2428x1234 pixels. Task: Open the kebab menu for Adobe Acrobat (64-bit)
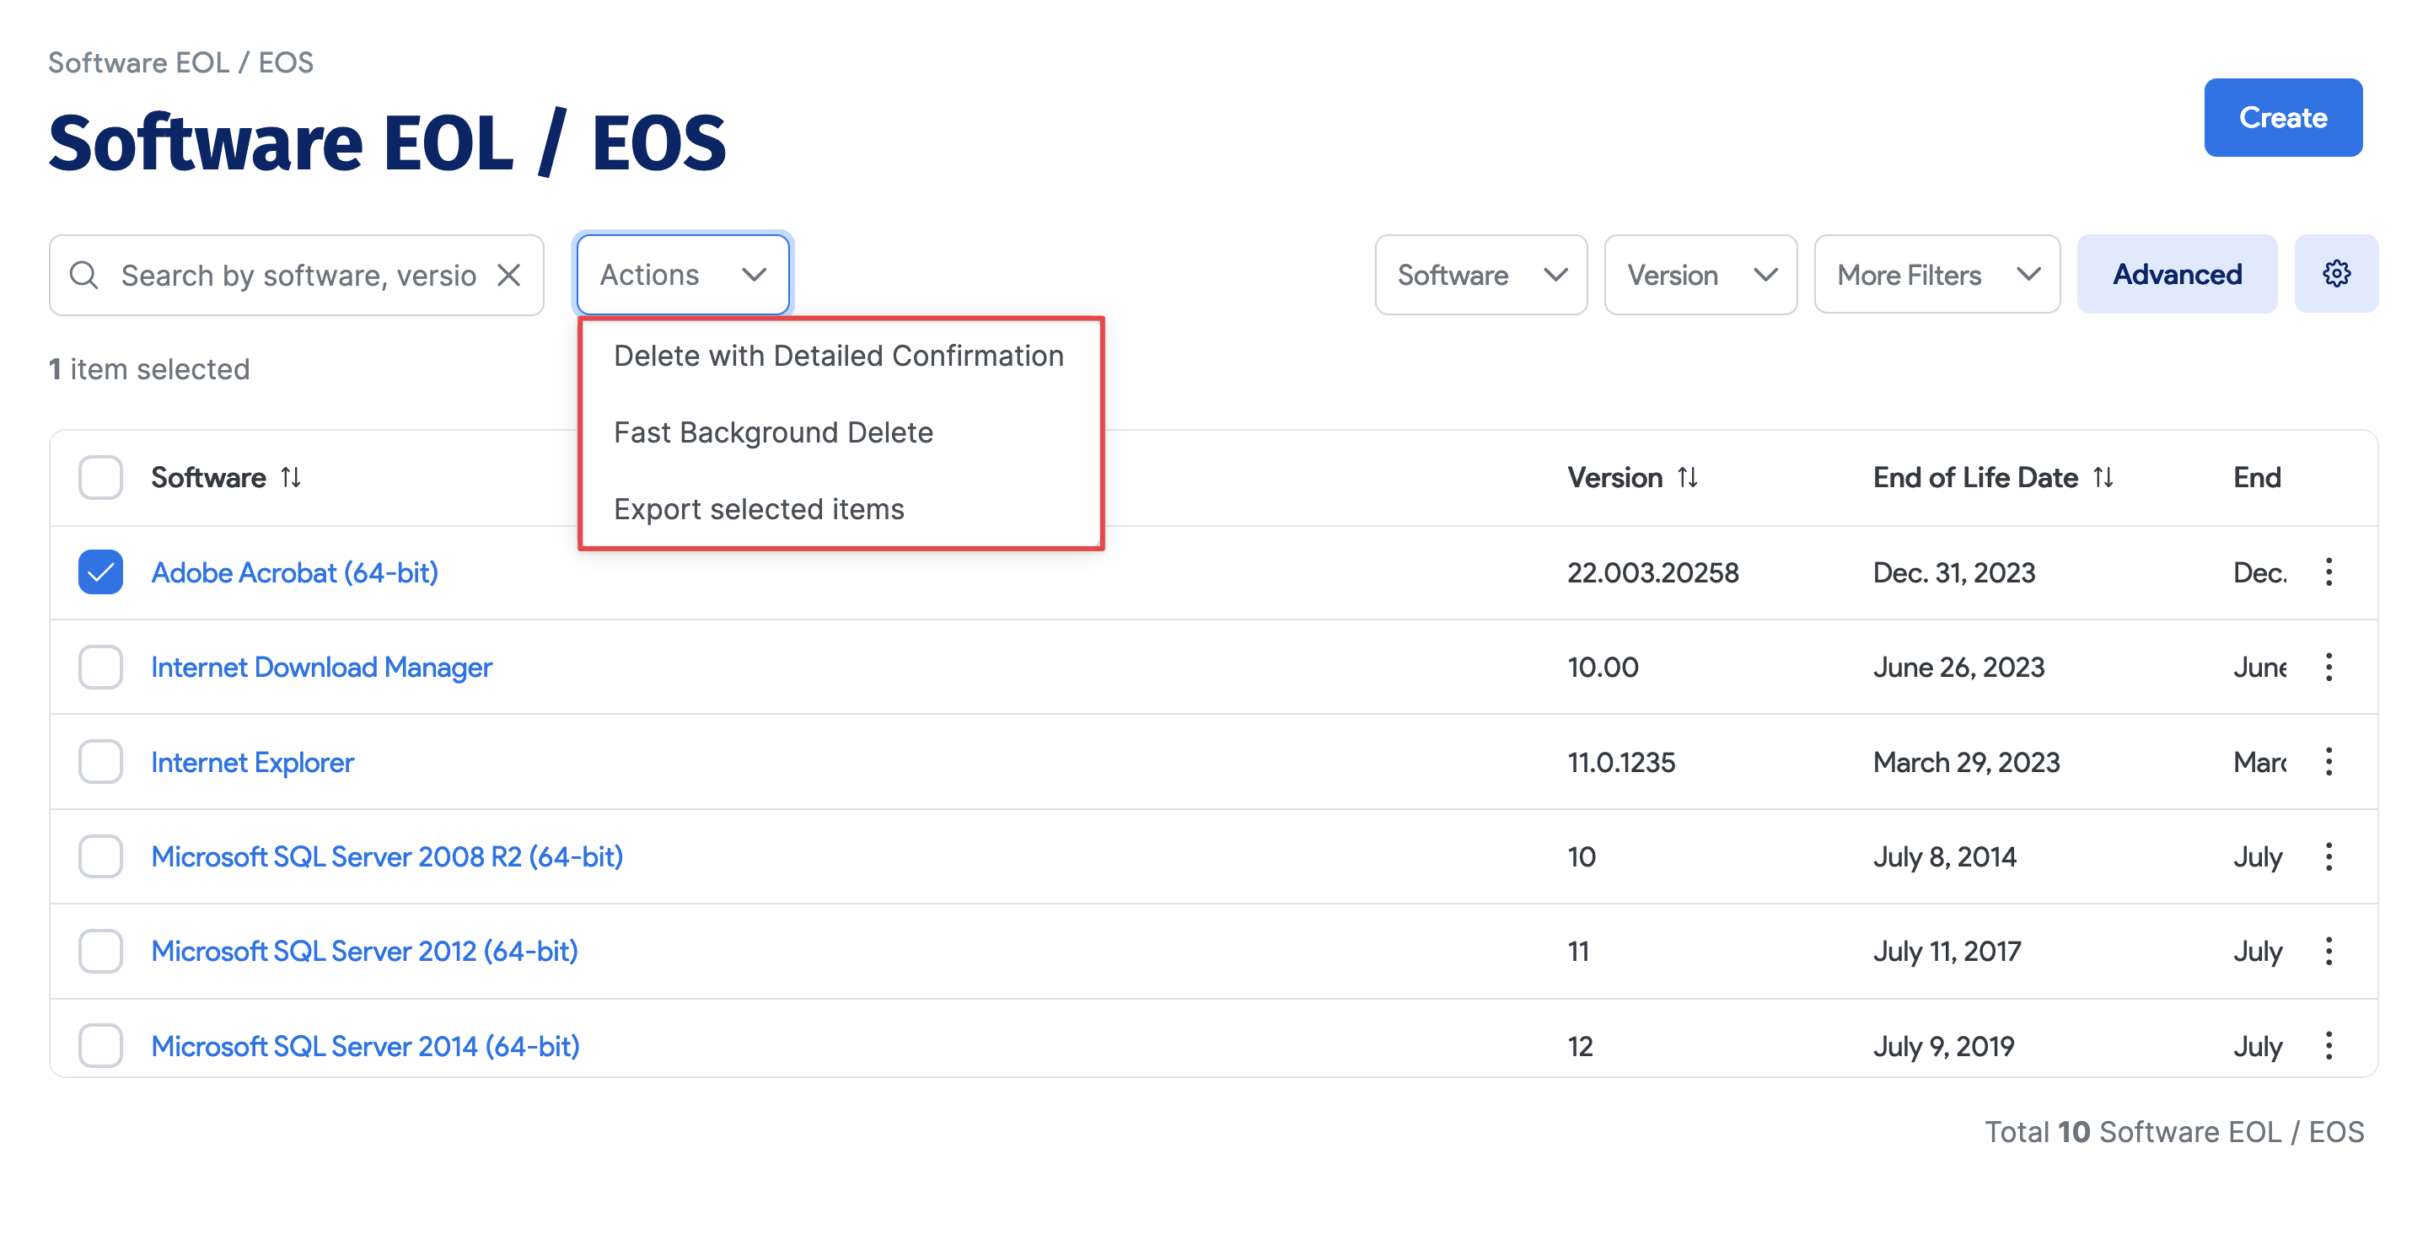tap(2329, 572)
